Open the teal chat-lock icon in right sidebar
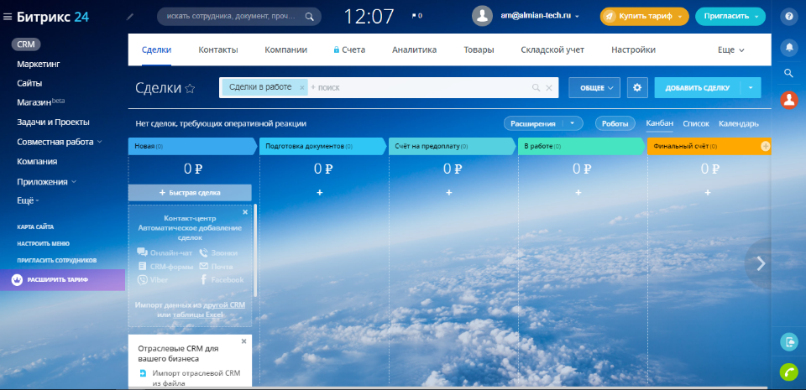 tap(789, 341)
